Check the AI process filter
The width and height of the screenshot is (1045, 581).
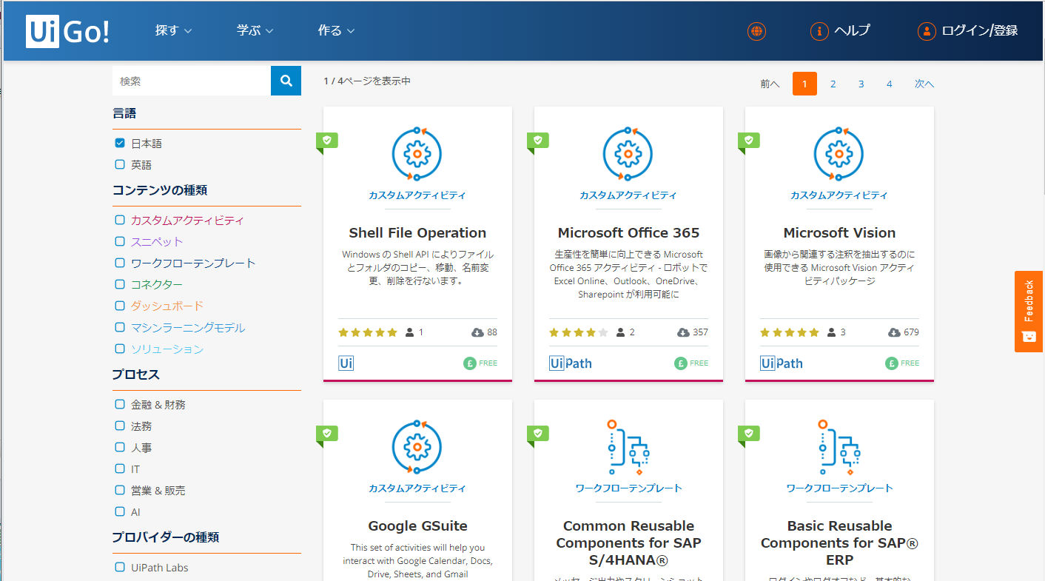click(x=120, y=511)
